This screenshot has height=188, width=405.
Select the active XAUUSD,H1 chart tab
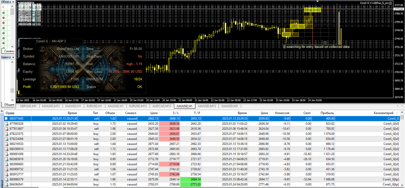[185, 106]
